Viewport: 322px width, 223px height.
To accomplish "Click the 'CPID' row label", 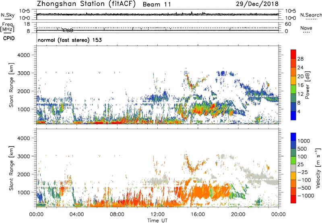I will coord(9,38).
